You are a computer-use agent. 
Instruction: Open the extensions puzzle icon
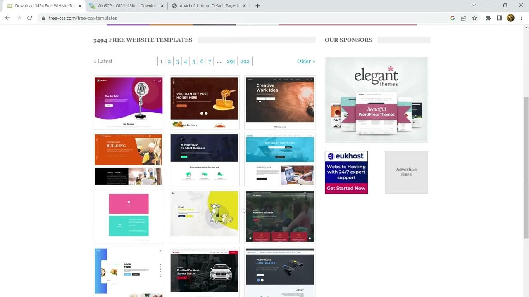pos(488,18)
